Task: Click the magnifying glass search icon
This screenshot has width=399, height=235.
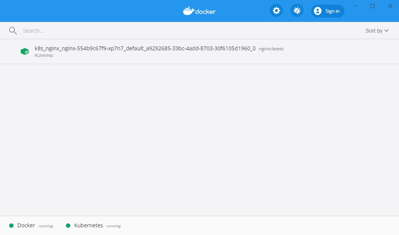Action: [13, 31]
